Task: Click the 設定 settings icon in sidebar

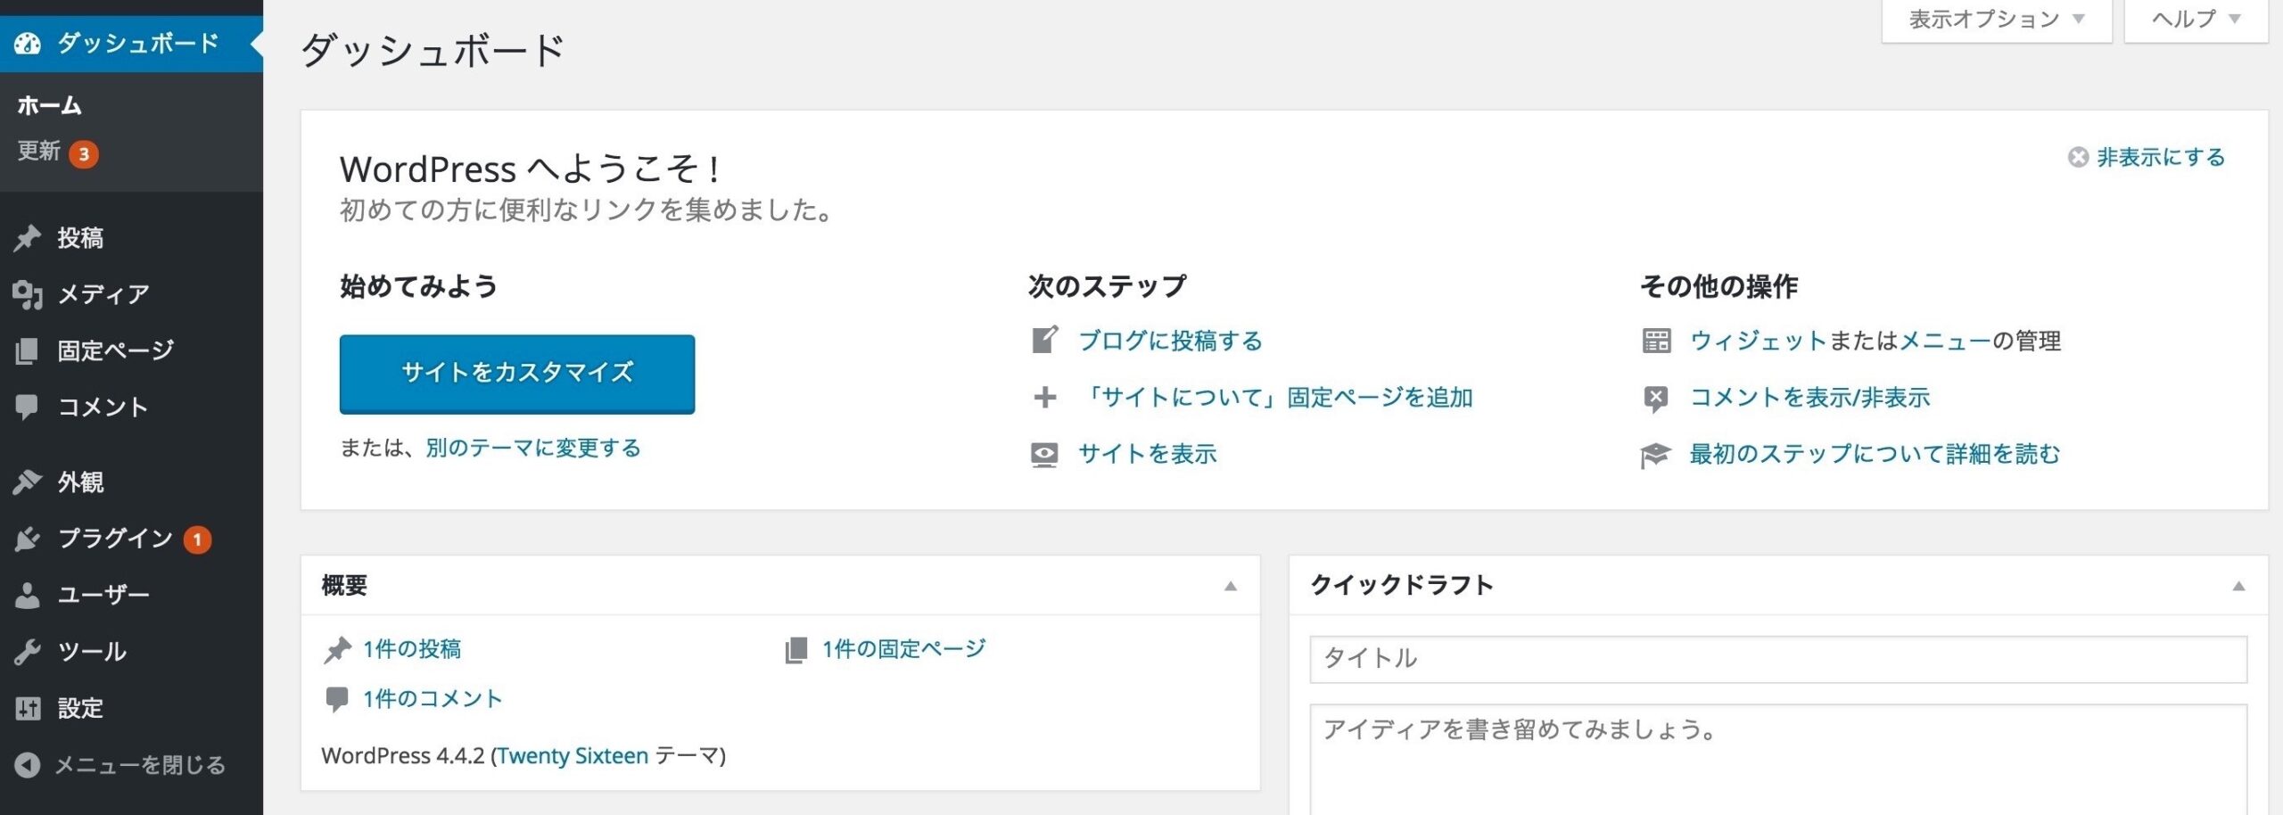Action: [x=28, y=708]
